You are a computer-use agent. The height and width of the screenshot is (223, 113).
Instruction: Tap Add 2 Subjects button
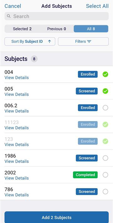(x=56, y=217)
